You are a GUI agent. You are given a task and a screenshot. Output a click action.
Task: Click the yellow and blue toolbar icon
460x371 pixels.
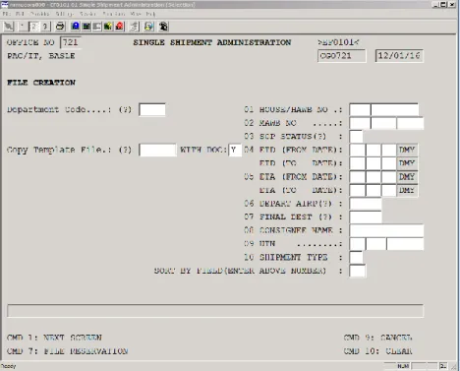(x=149, y=27)
